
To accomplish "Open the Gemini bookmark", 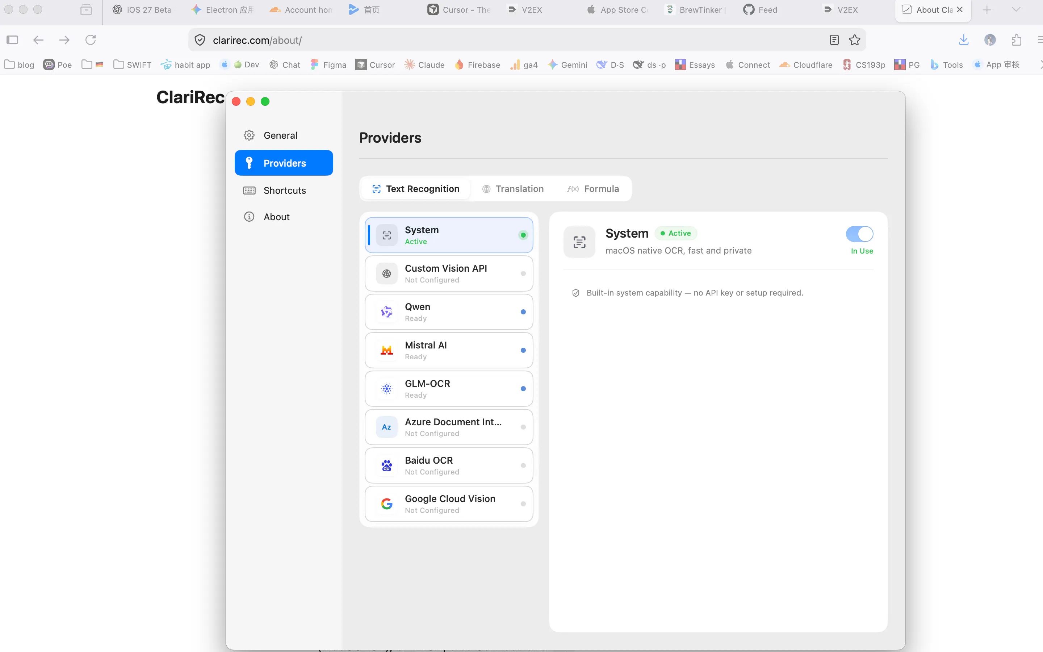I will point(567,65).
